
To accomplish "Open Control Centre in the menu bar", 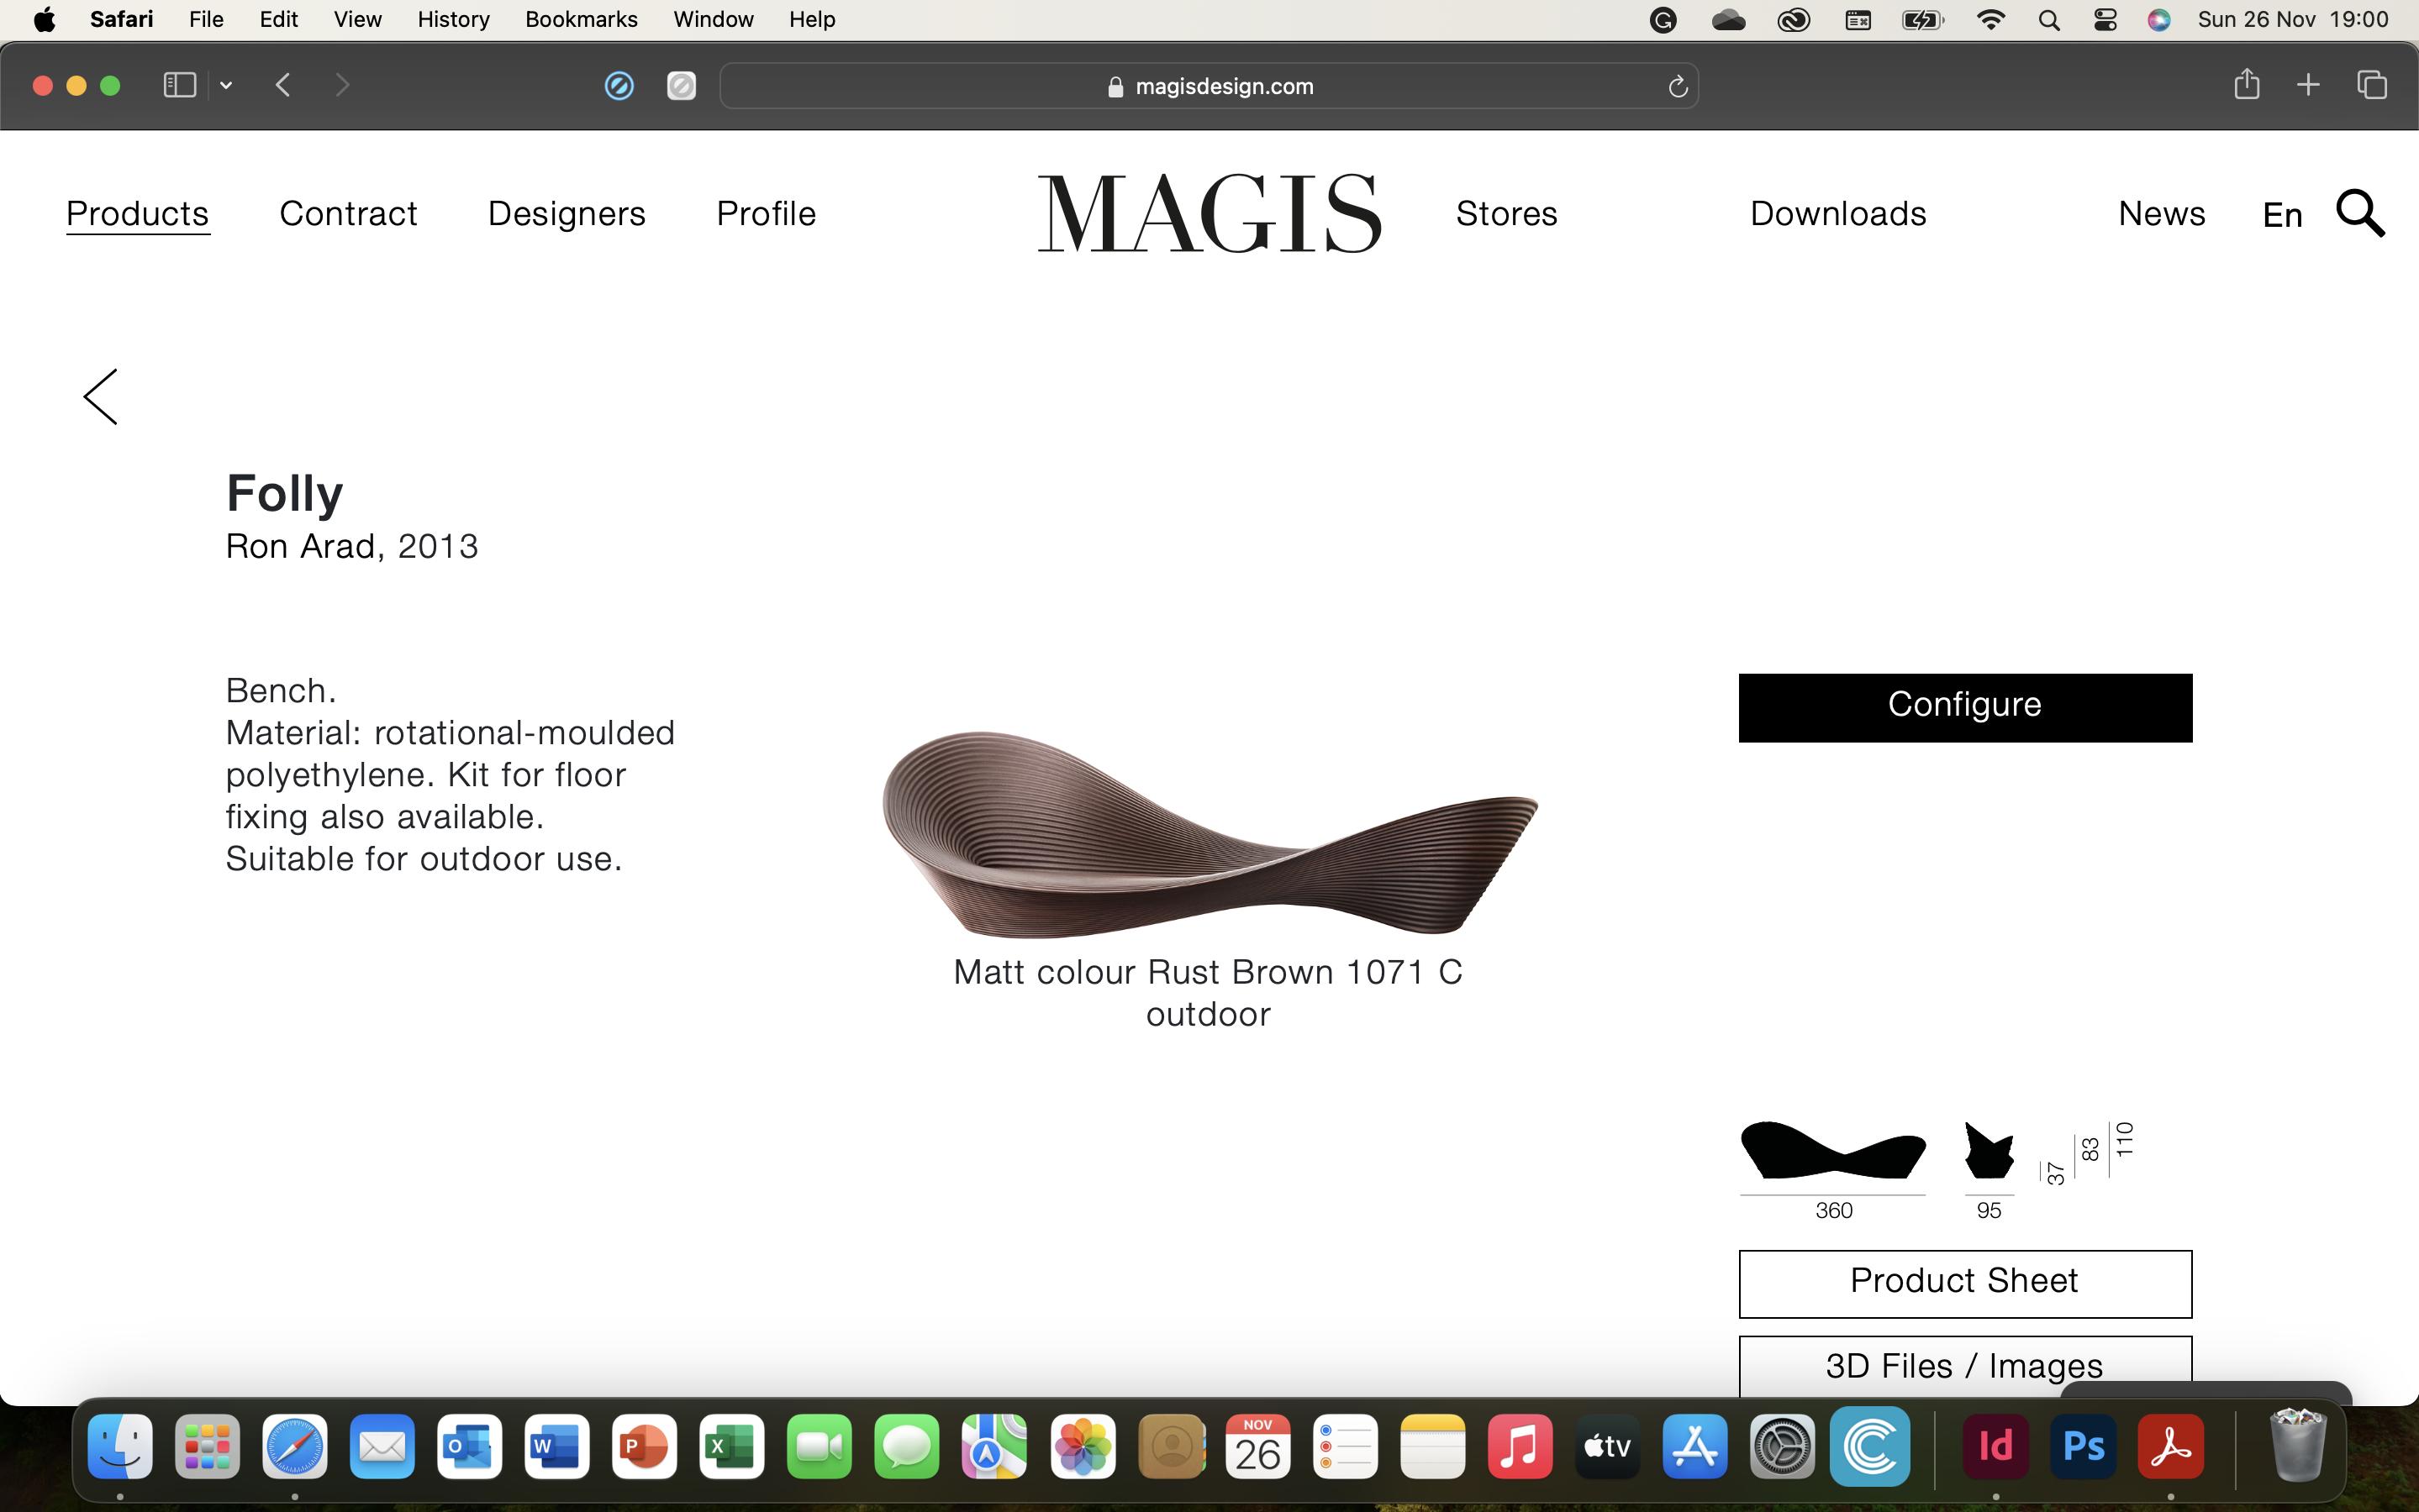I will [x=2105, y=19].
